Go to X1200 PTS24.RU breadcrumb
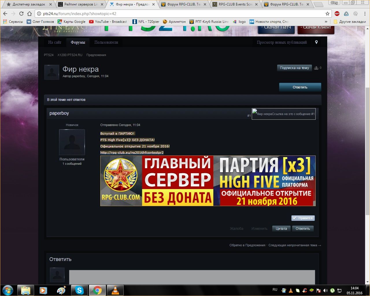This screenshot has width=370, height=296. (70, 55)
